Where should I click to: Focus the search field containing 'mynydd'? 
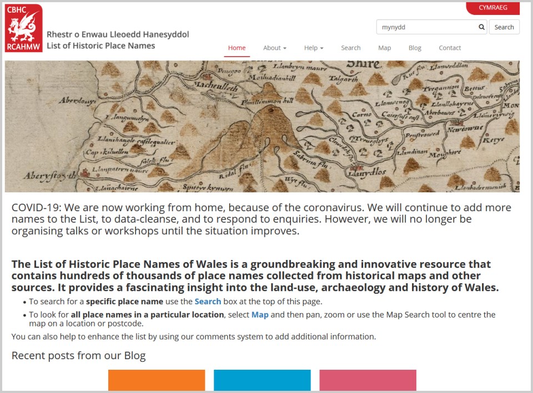pyautogui.click(x=426, y=27)
